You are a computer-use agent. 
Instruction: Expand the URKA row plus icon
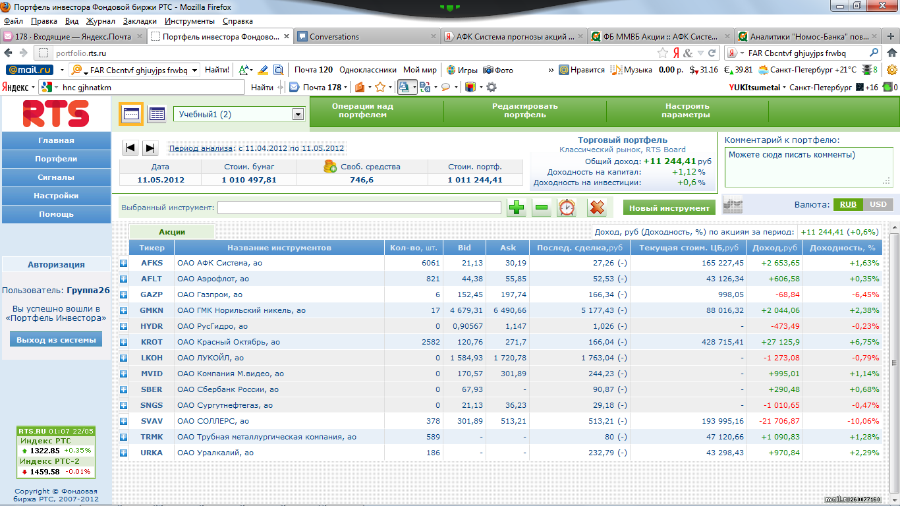pyautogui.click(x=123, y=453)
